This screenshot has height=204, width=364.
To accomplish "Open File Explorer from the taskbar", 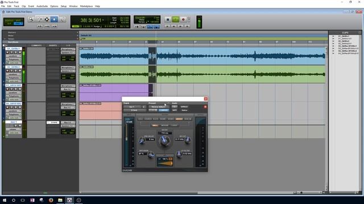I will coord(60,200).
